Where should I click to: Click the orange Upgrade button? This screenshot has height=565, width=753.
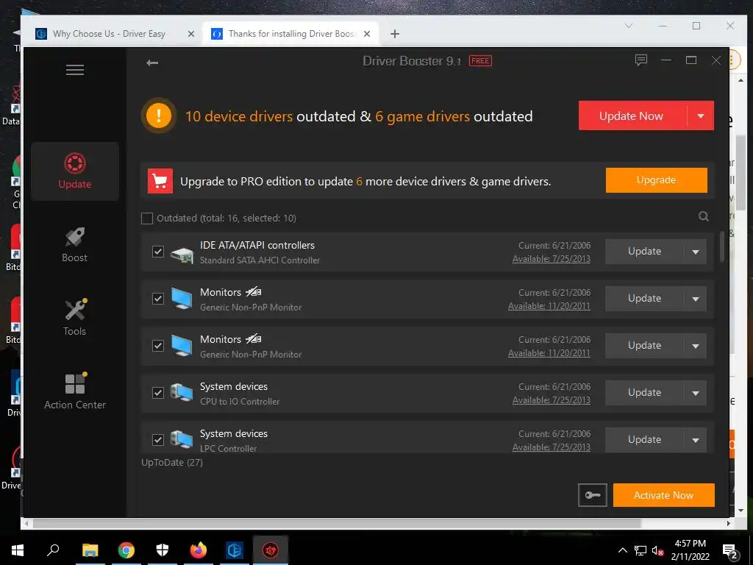(657, 180)
